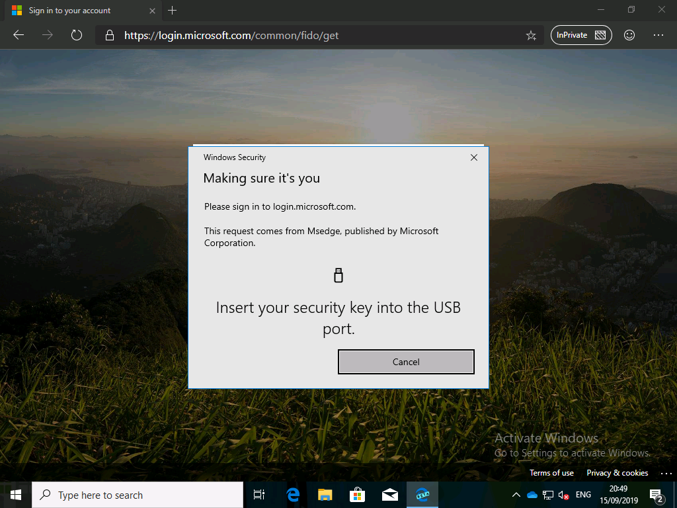Add the login page to favorites
The width and height of the screenshot is (677, 508).
[x=532, y=35]
